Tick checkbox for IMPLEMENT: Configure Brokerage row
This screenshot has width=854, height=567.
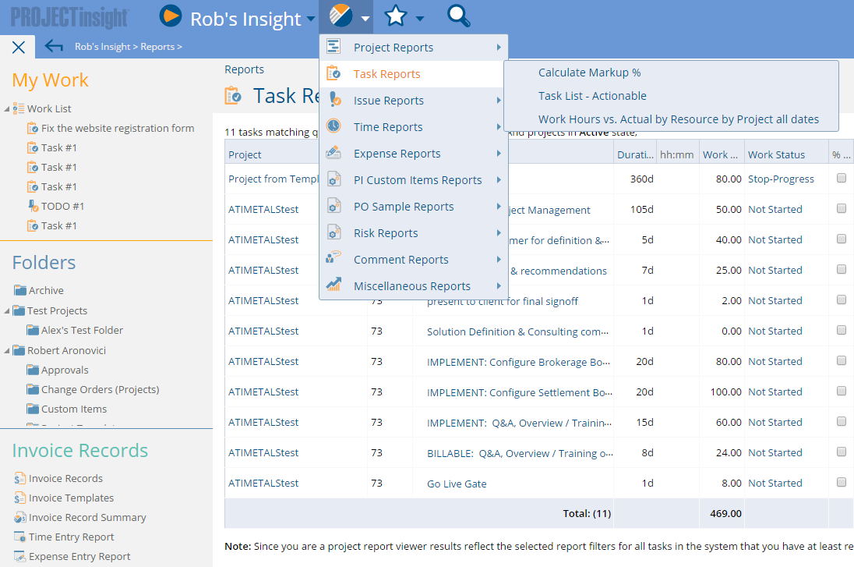pyautogui.click(x=842, y=360)
